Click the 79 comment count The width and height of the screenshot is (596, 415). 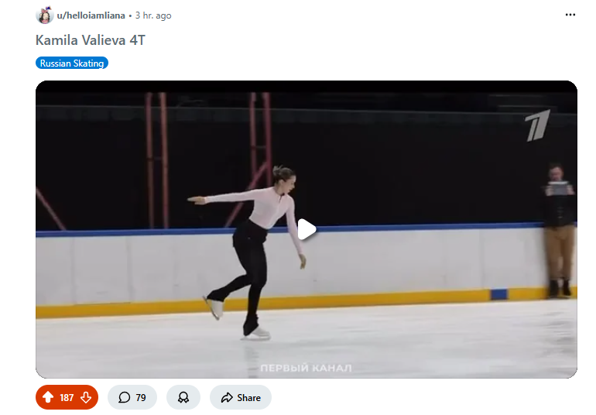(141, 397)
